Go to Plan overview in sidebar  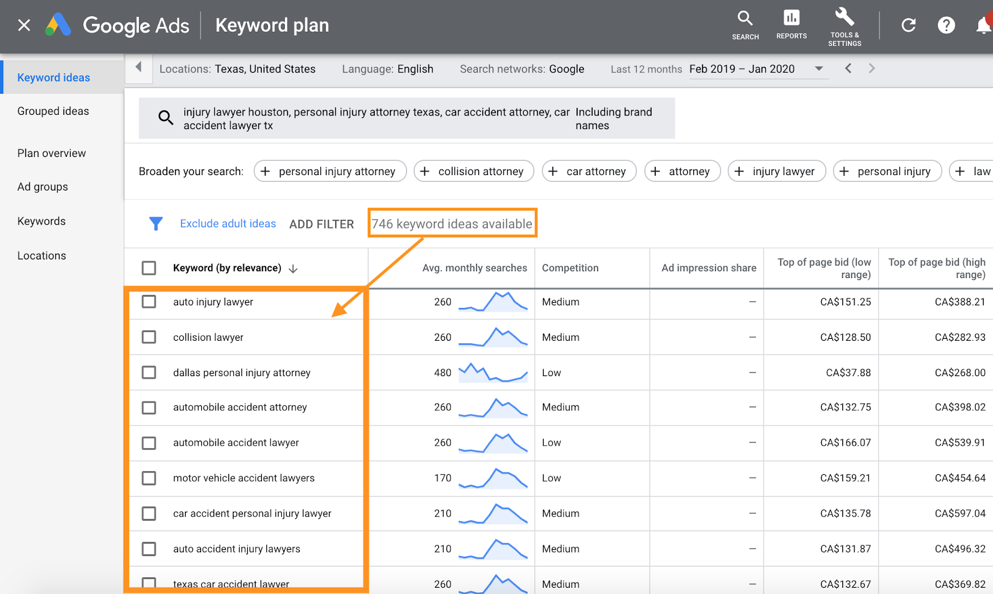click(x=52, y=153)
